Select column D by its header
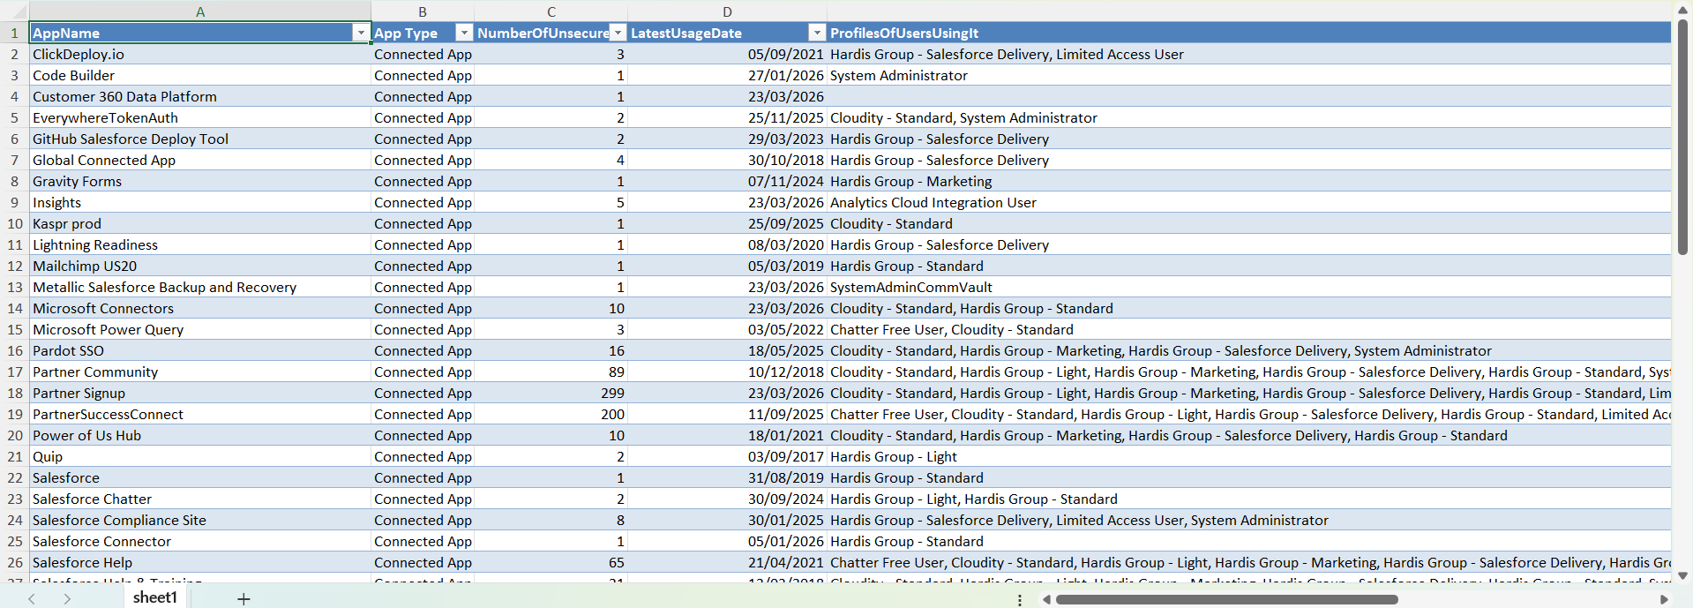Viewport: 1693px width, 608px height. point(727,11)
